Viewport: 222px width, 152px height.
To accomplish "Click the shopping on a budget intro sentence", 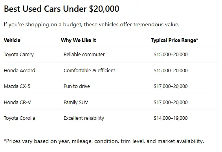I will click(92, 25).
